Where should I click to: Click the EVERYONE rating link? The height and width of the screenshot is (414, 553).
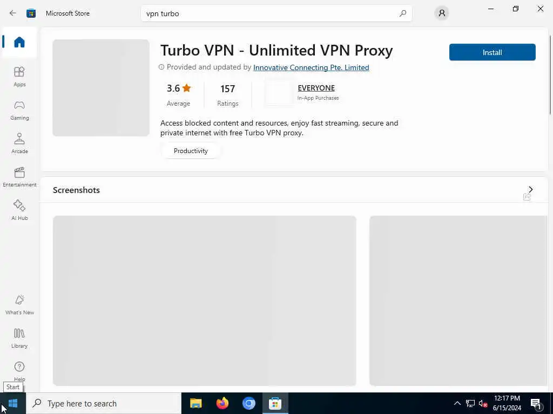pos(316,88)
